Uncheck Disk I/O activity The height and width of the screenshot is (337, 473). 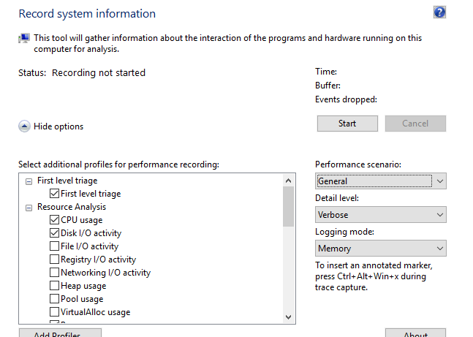55,233
